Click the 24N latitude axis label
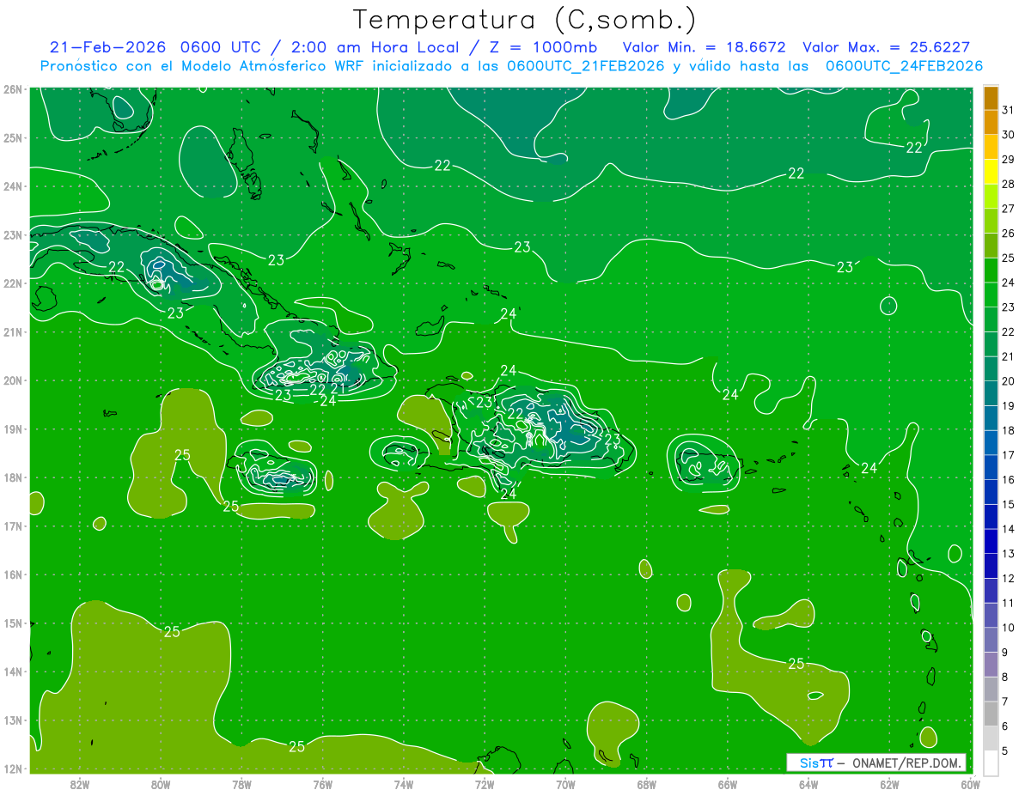The image size is (1031, 796). coord(12,186)
